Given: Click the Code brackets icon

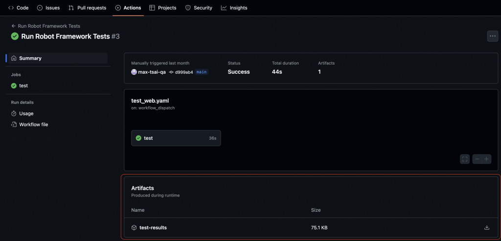Looking at the screenshot, I should coord(11,8).
